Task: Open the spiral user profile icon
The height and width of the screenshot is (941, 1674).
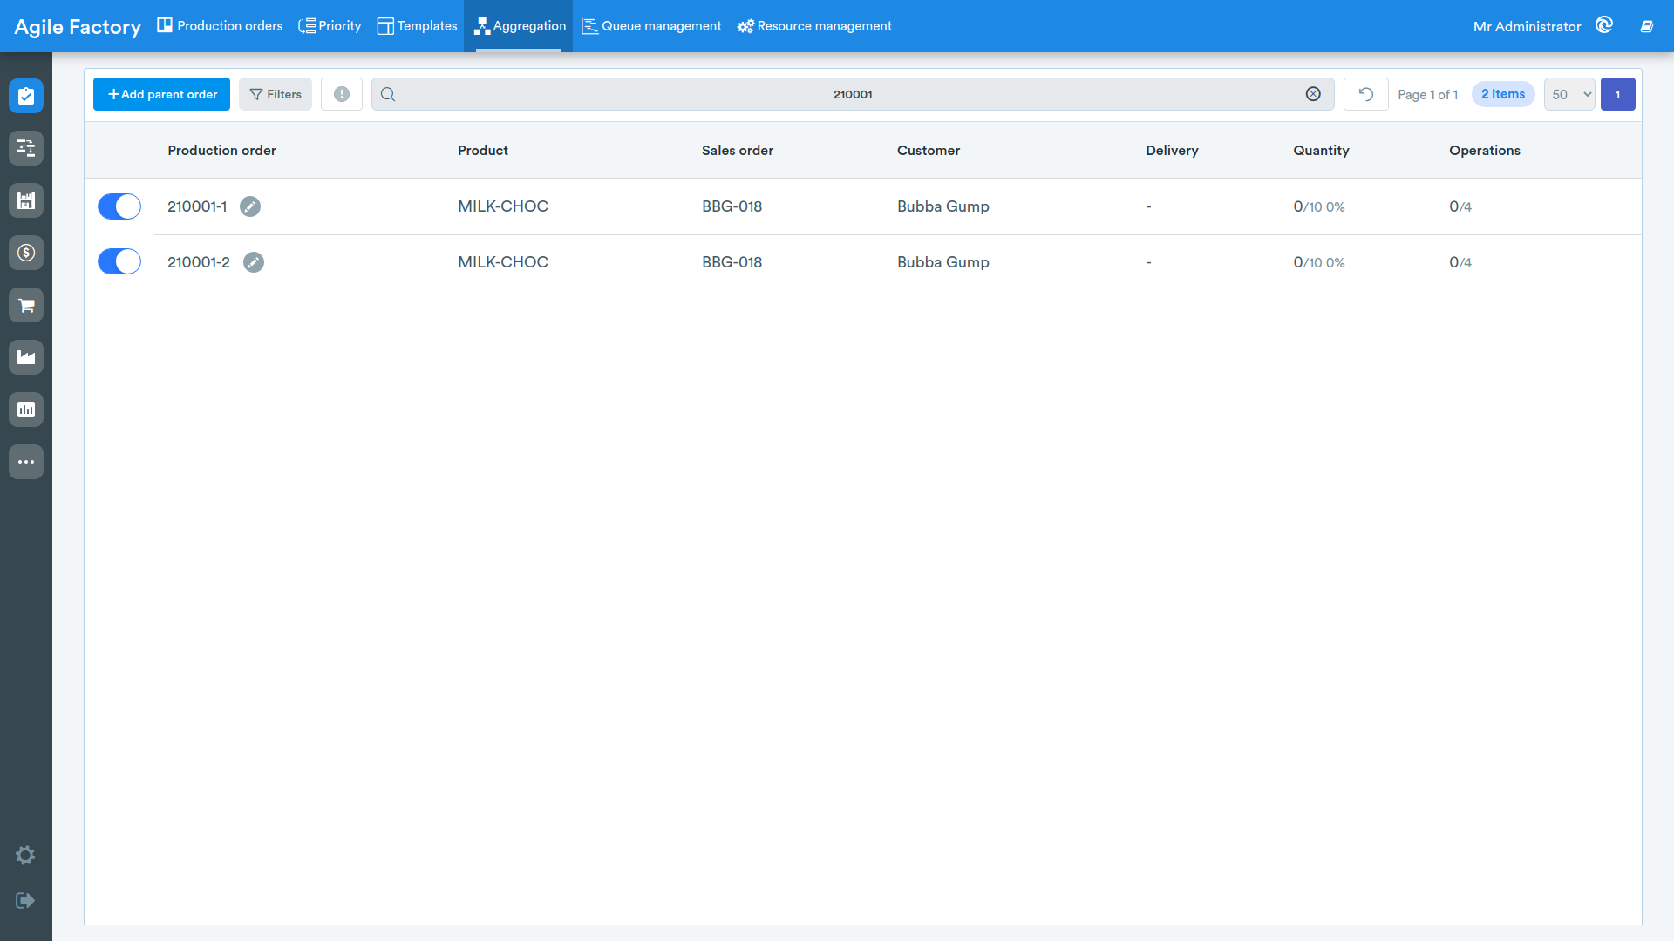Action: (1604, 25)
